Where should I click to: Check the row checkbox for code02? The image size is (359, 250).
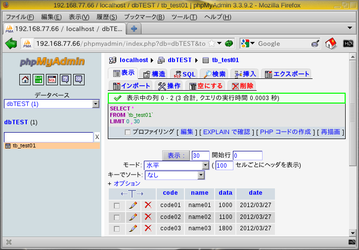[117, 217]
